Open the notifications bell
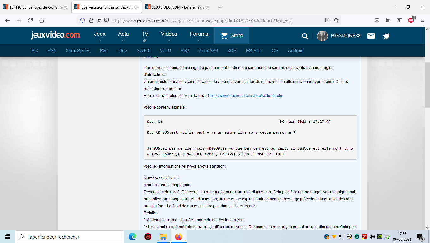This screenshot has height=243, width=430. pyautogui.click(x=386, y=36)
